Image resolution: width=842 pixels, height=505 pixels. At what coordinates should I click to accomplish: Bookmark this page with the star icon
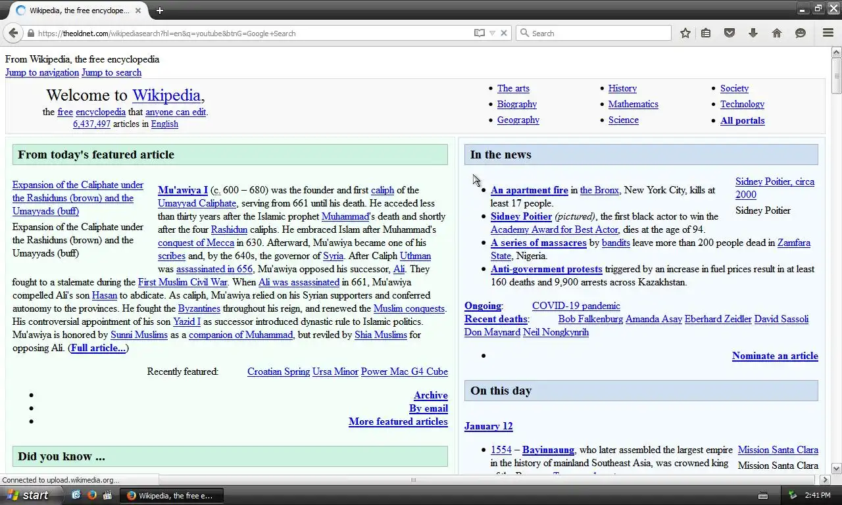pyautogui.click(x=685, y=33)
